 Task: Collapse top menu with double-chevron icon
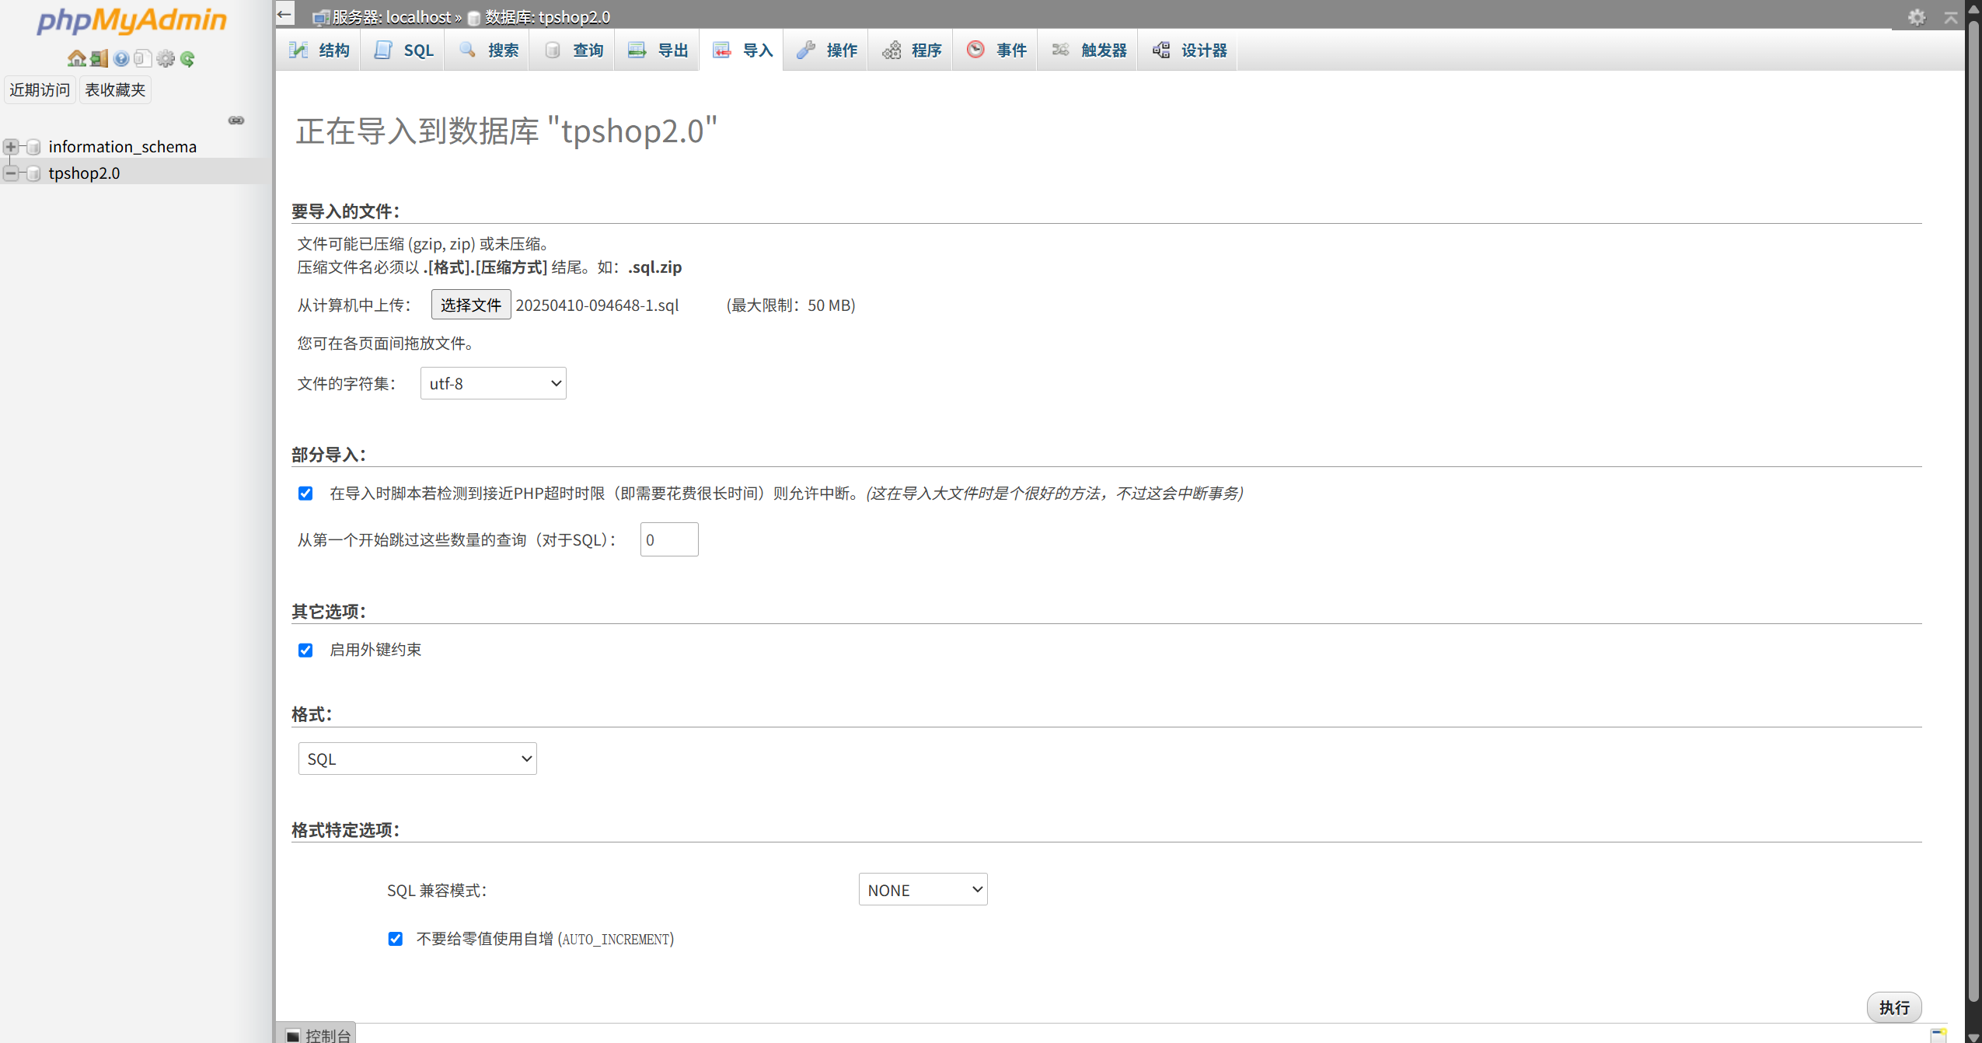click(1951, 17)
